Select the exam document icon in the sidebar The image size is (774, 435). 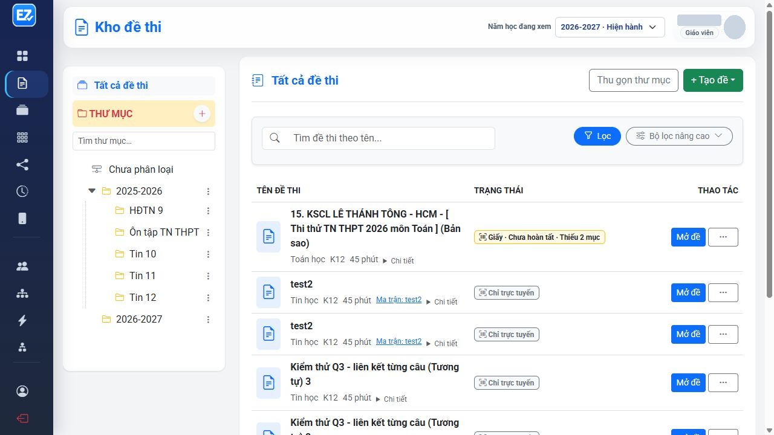click(22, 83)
